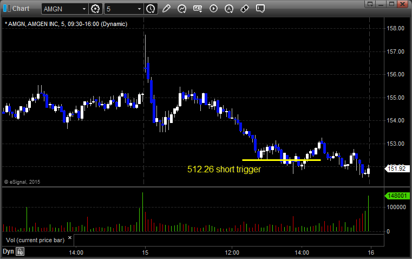Click the 153.00 price axis label
This screenshot has width=412, height=259.
(395, 144)
